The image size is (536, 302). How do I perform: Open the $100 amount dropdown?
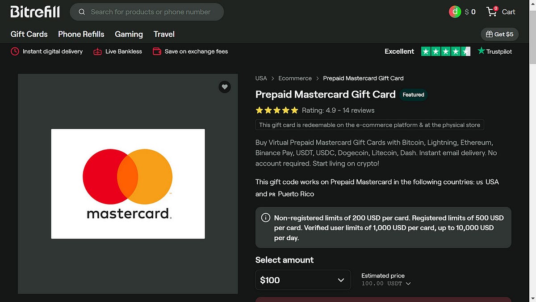pyautogui.click(x=303, y=280)
